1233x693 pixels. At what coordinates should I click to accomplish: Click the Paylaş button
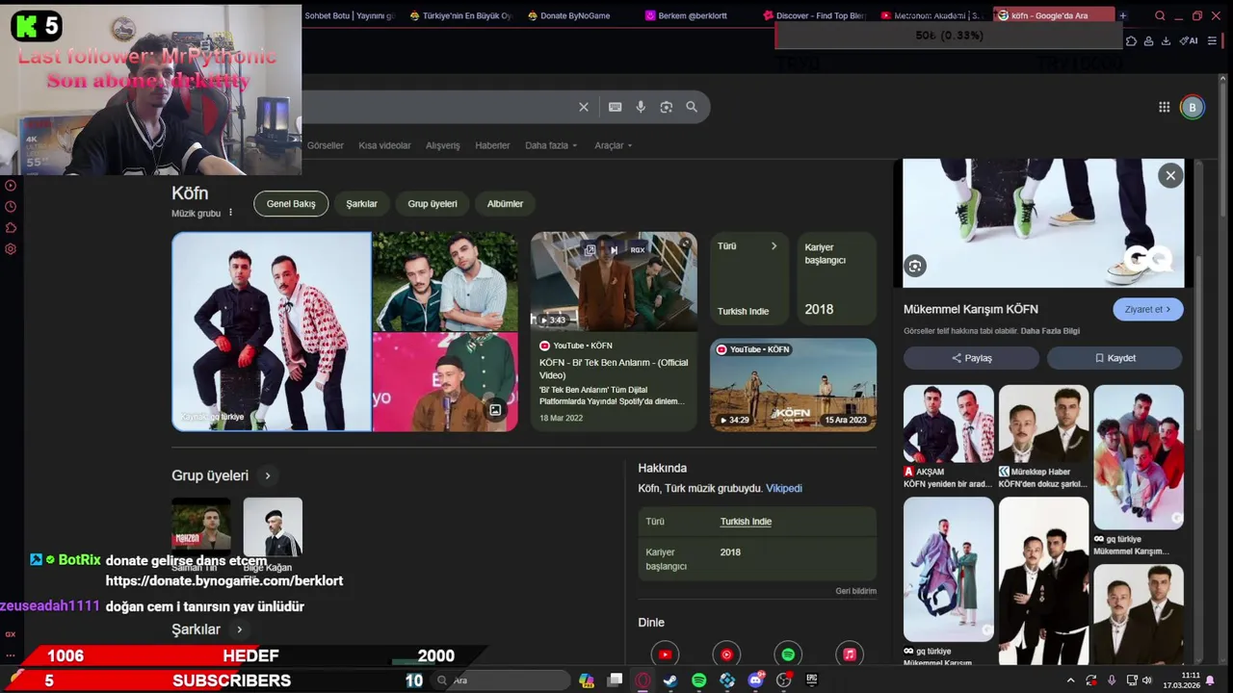[971, 358]
